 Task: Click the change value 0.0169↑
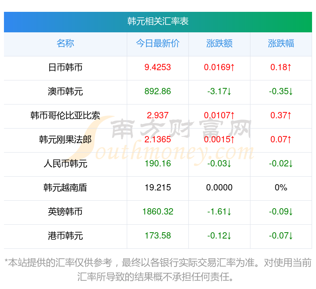pos(219,67)
